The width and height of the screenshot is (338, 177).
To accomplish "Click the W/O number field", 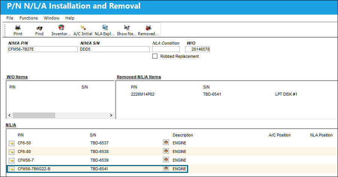I will coord(198,49).
